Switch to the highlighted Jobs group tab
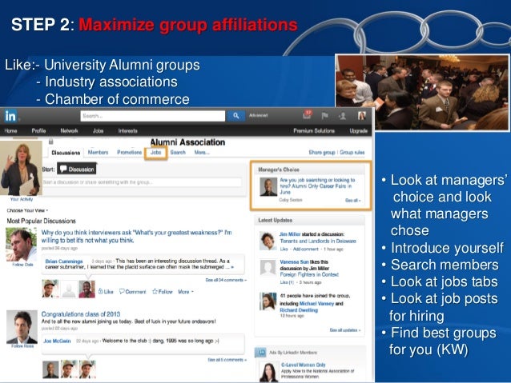Image resolution: width=511 pixels, height=383 pixels. [155, 152]
